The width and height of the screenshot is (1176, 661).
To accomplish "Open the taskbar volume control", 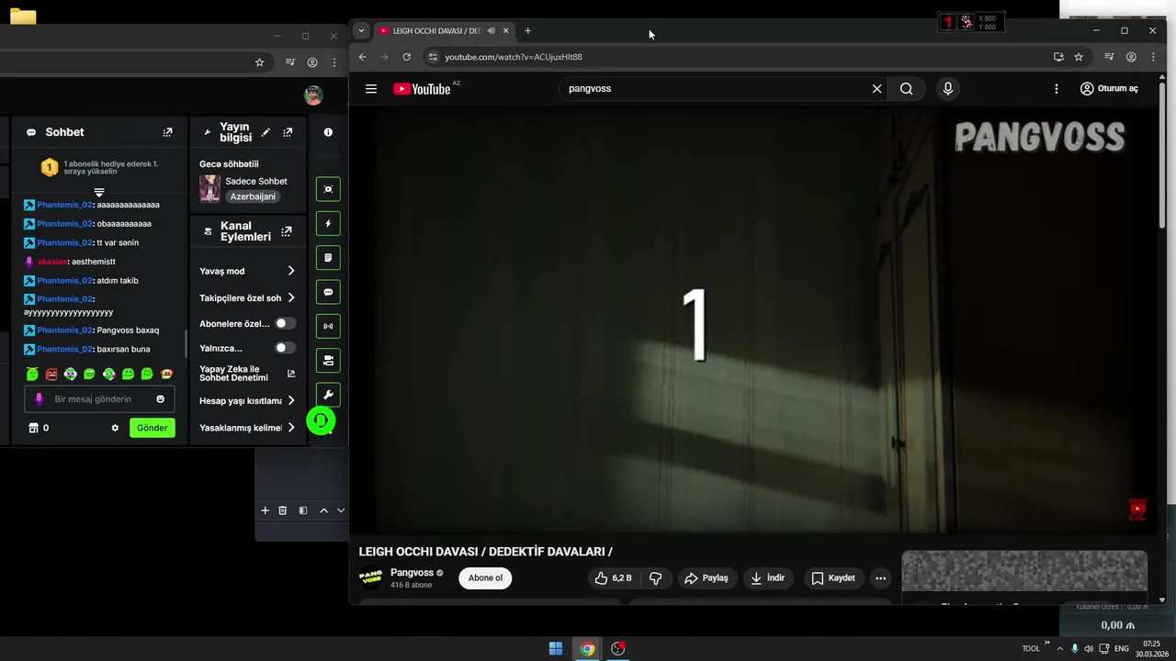I will pos(1089,648).
